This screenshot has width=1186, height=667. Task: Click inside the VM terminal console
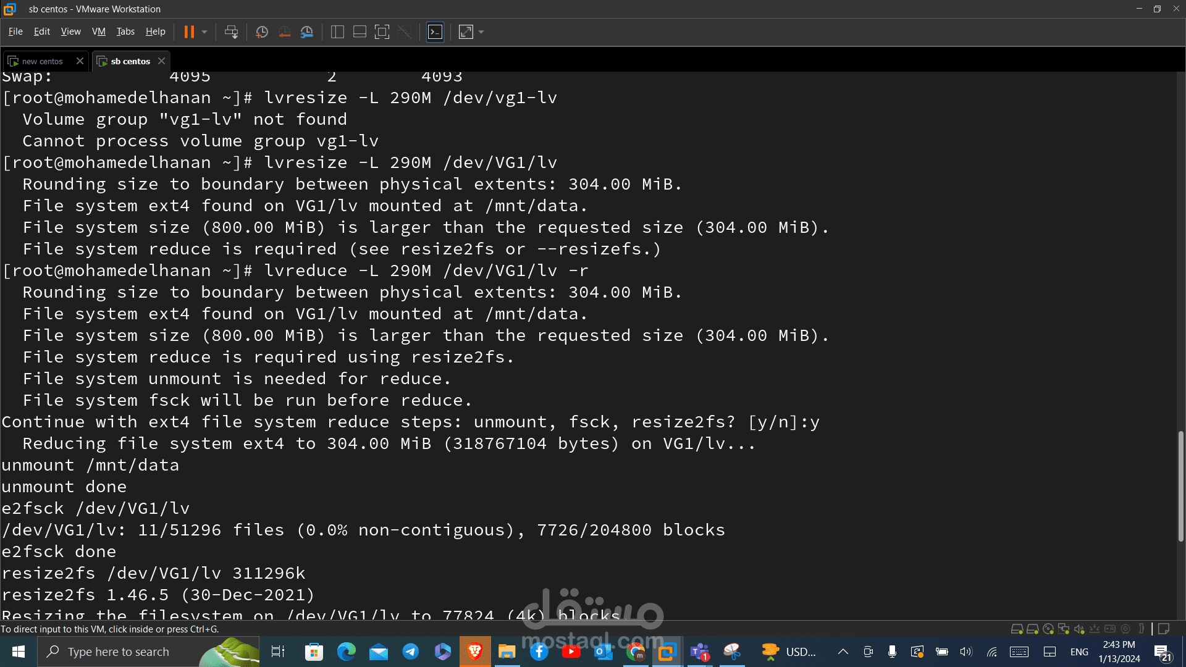pos(587,346)
